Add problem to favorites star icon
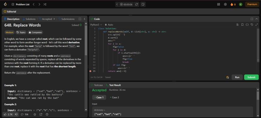The width and height of the screenshot is (261, 118). tap(35, 114)
